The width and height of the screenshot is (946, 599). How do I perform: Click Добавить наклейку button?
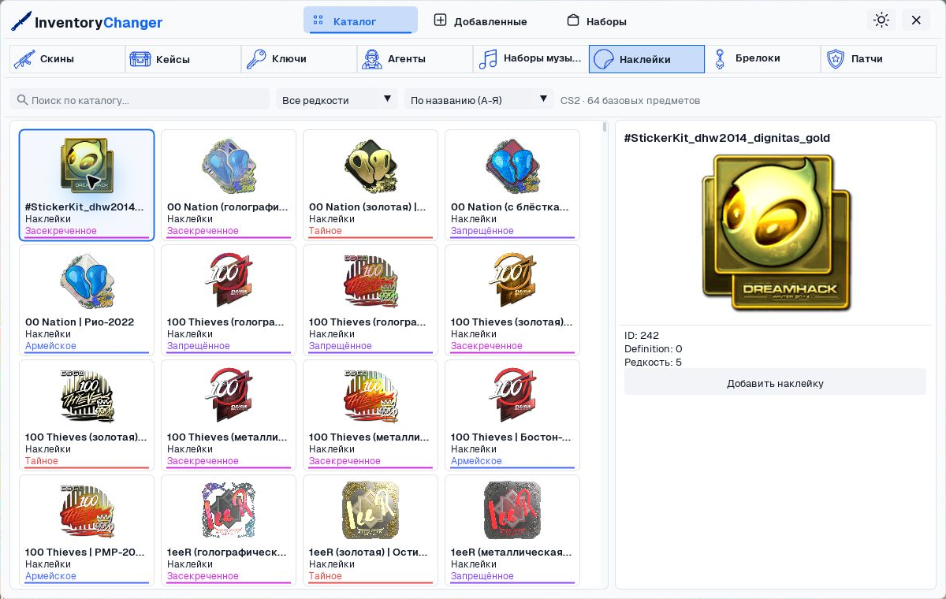coord(775,383)
